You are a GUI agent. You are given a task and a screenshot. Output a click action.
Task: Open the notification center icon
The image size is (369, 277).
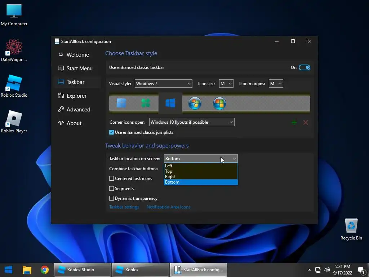click(361, 270)
